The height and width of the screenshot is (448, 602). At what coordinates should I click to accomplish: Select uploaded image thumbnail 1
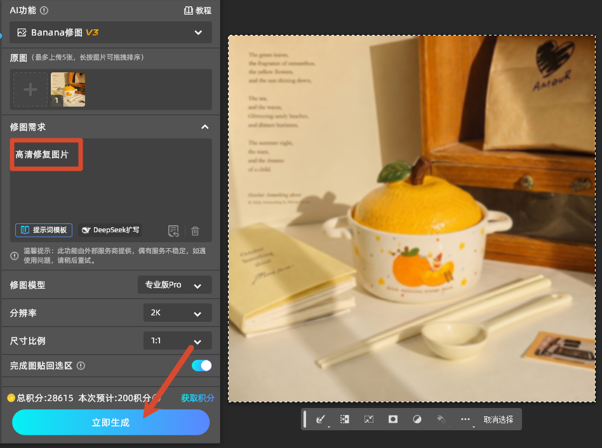[68, 89]
